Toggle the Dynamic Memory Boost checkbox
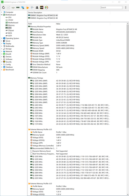The image size is (129, 196). pos(32,151)
